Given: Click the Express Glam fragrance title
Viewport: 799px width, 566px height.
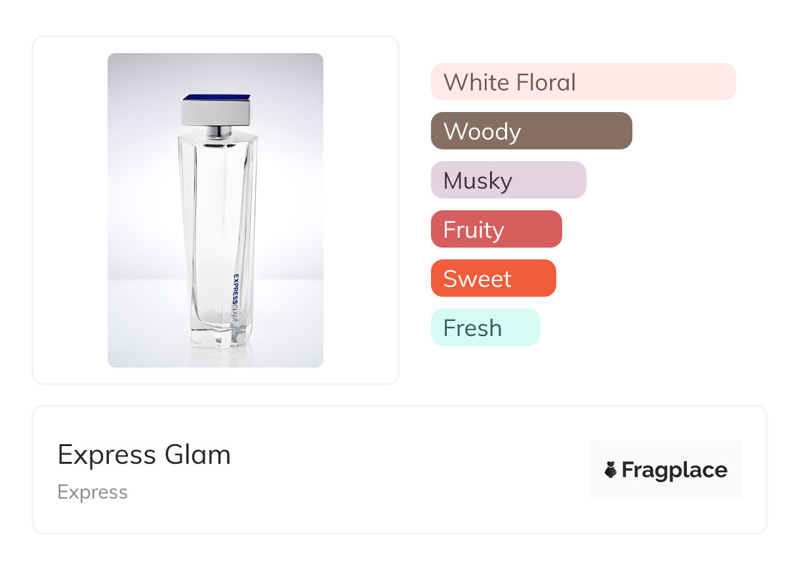Looking at the screenshot, I should pyautogui.click(x=144, y=455).
